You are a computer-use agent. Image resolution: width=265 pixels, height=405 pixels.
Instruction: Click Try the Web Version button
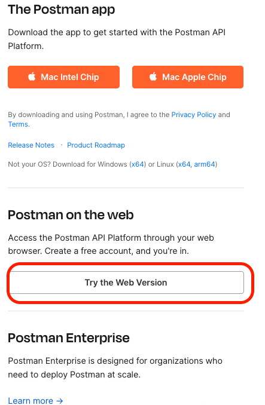click(x=127, y=283)
